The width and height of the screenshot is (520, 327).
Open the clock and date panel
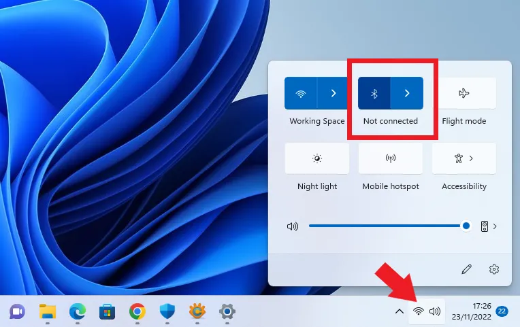pos(472,311)
